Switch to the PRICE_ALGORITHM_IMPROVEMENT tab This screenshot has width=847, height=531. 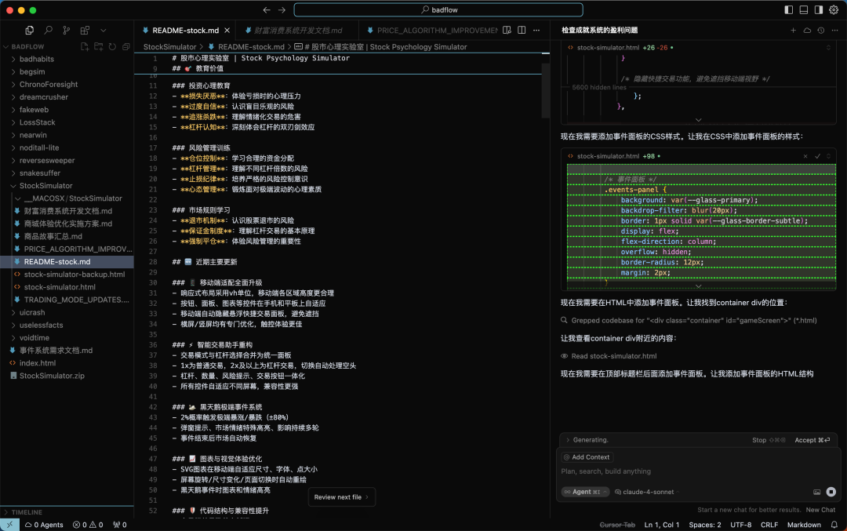431,31
